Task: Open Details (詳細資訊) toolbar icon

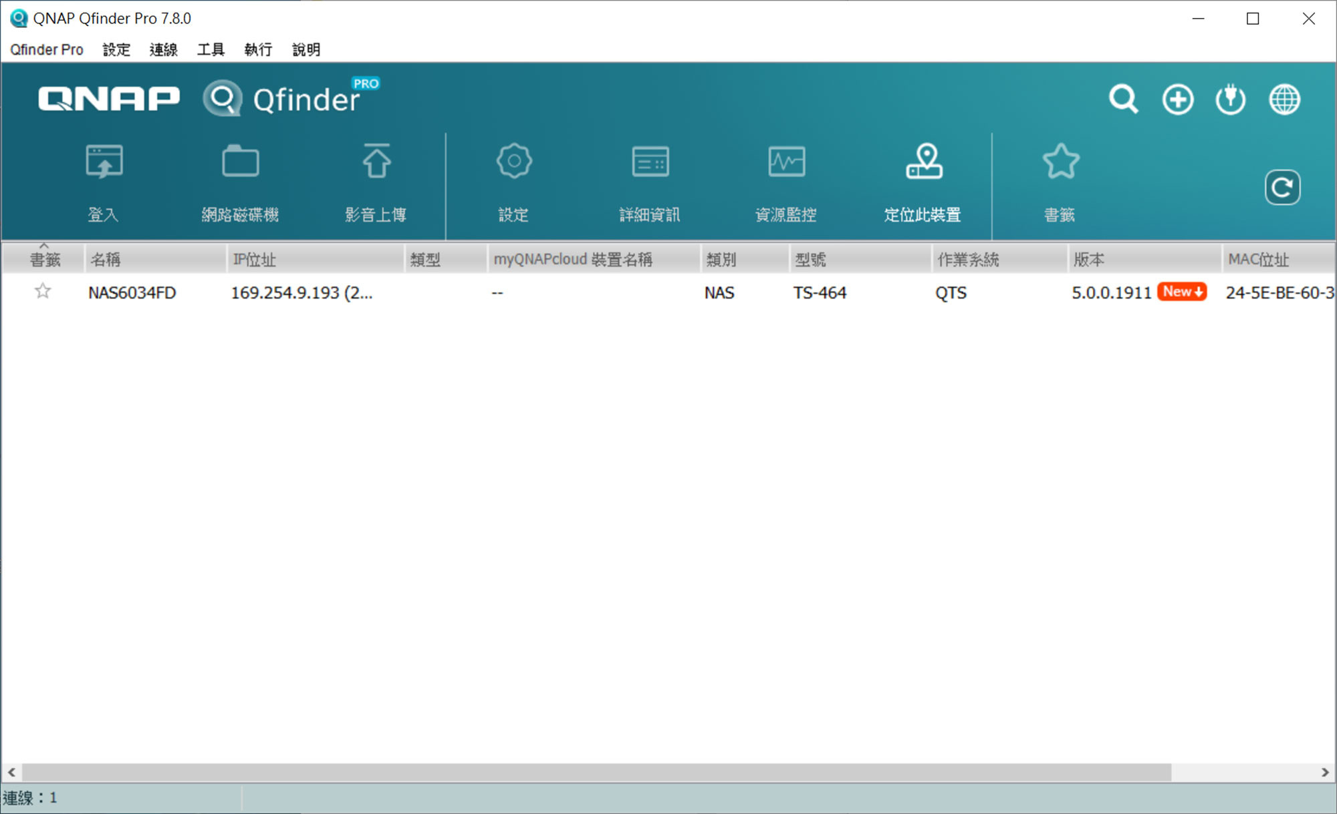Action: coord(650,162)
